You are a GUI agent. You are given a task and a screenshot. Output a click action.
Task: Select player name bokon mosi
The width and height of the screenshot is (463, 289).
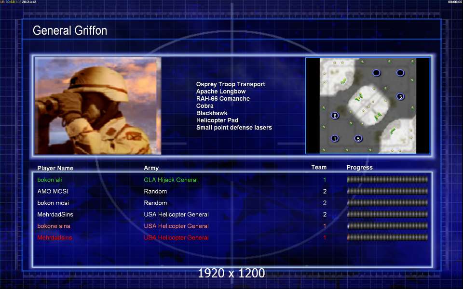pos(53,203)
